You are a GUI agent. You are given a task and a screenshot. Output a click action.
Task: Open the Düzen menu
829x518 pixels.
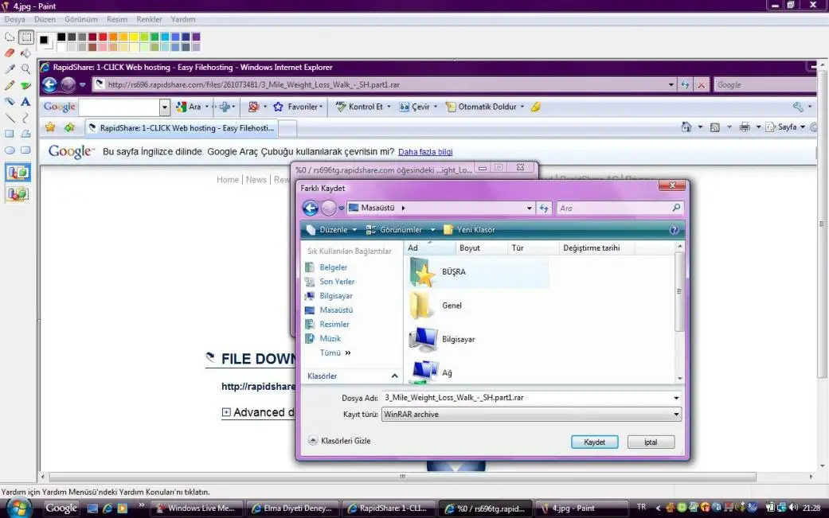coord(45,19)
